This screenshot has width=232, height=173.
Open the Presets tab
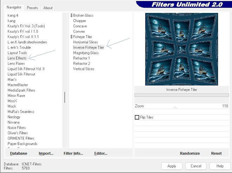tap(32, 8)
